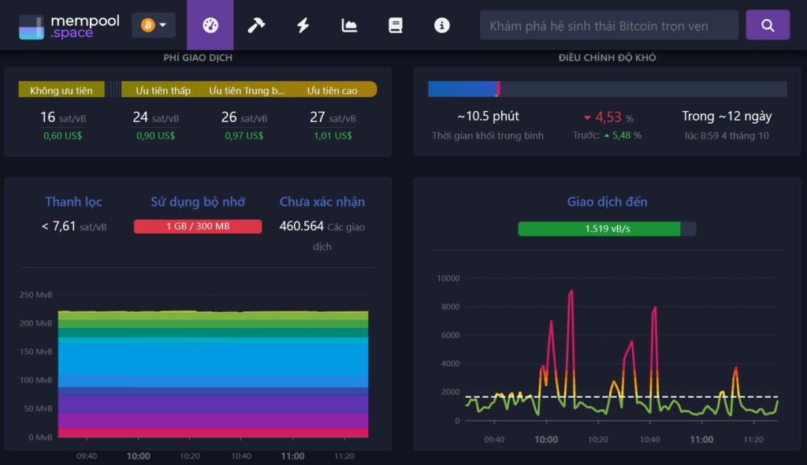Select the Dashboard gauge icon tab
807x465 pixels.
(x=210, y=25)
